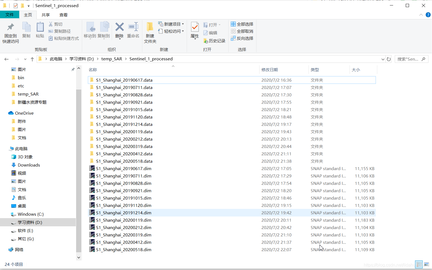Select OneDrive in navigation pane
The width and height of the screenshot is (432, 270).
click(x=21, y=113)
